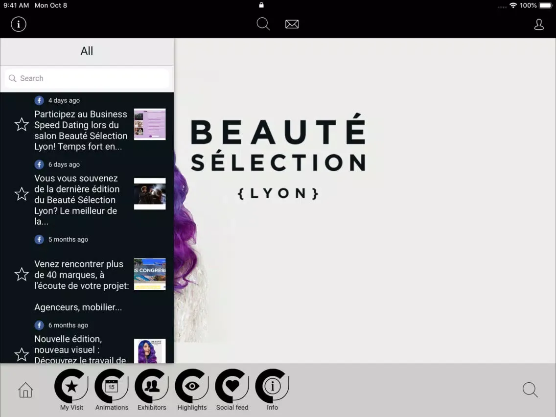
Task: Tap the info icon in top-left corner
Action: (x=18, y=23)
